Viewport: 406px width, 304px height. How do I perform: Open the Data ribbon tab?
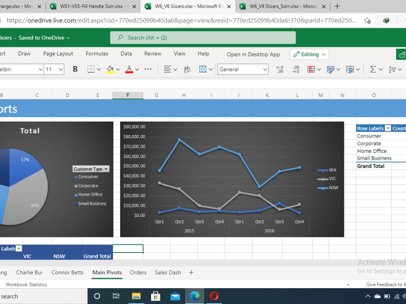tap(126, 54)
